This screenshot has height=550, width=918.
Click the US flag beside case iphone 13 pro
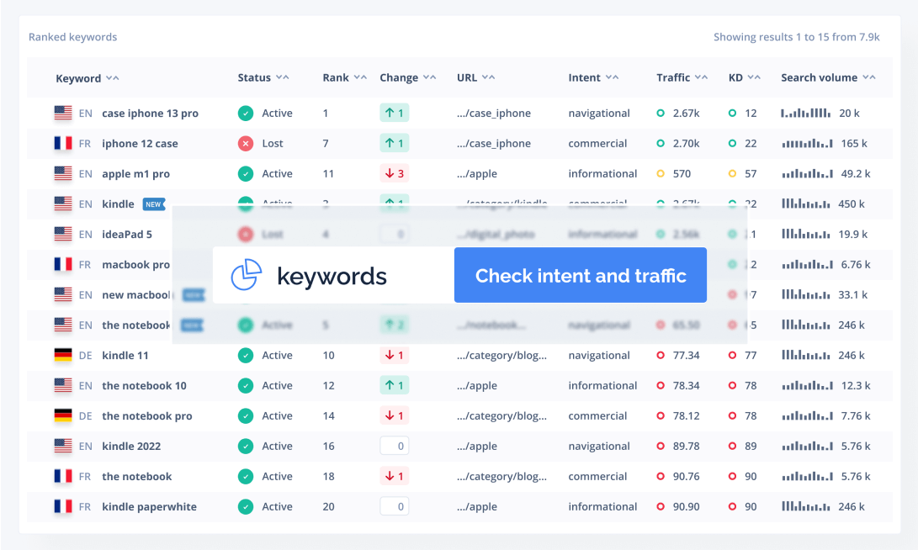63,113
